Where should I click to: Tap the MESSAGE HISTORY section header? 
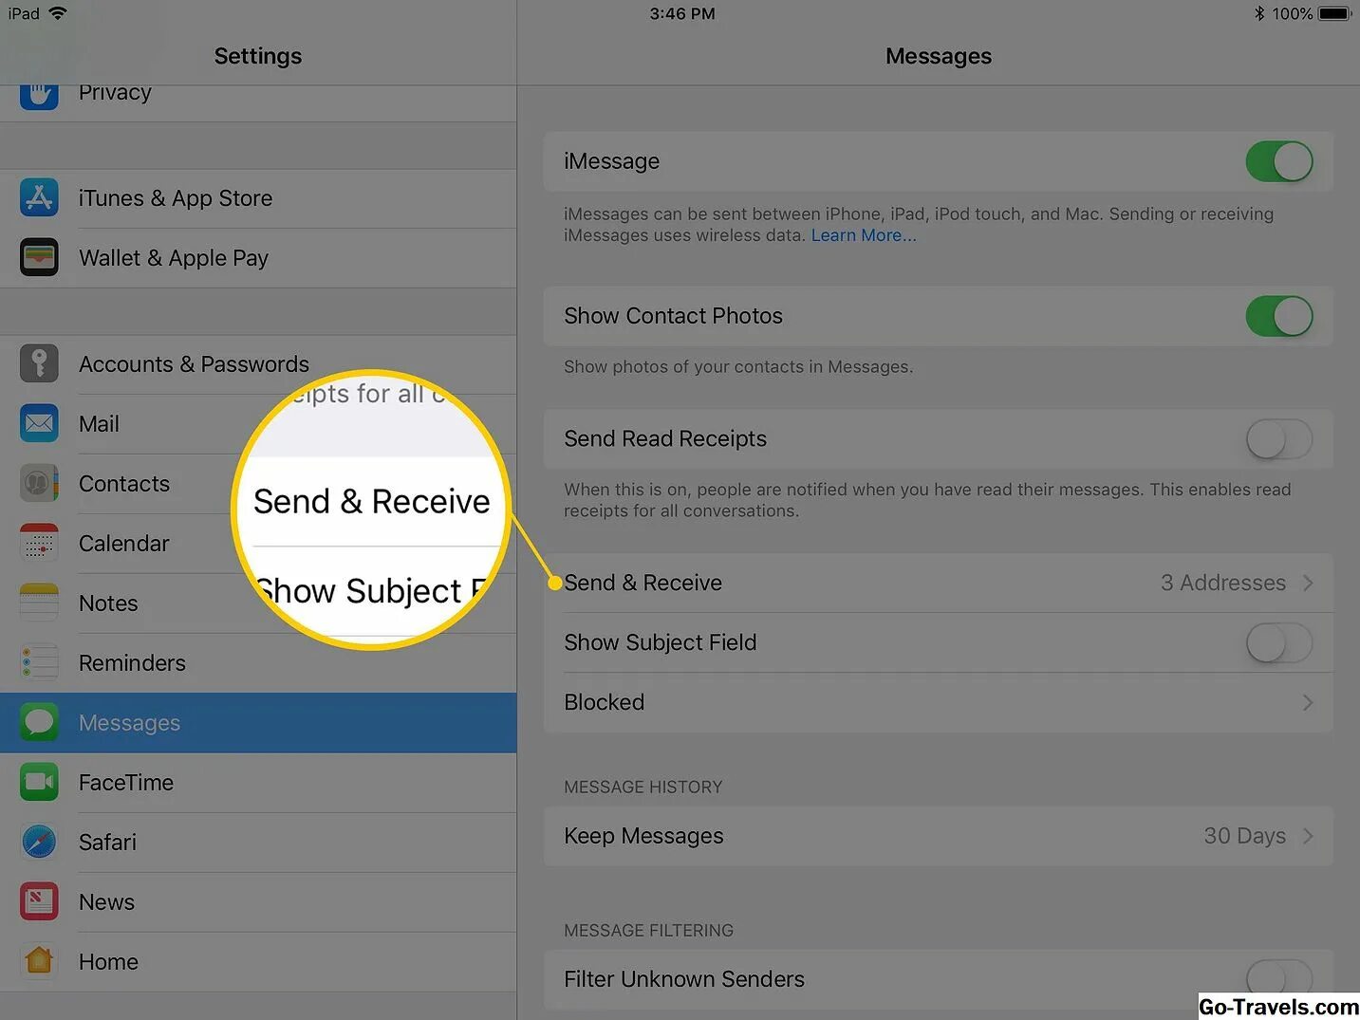point(643,787)
